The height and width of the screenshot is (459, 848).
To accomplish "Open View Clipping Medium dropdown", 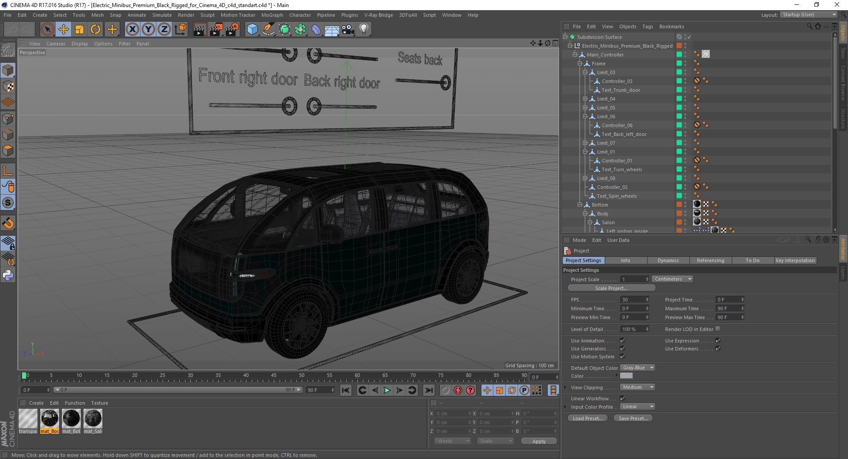I will tap(638, 387).
